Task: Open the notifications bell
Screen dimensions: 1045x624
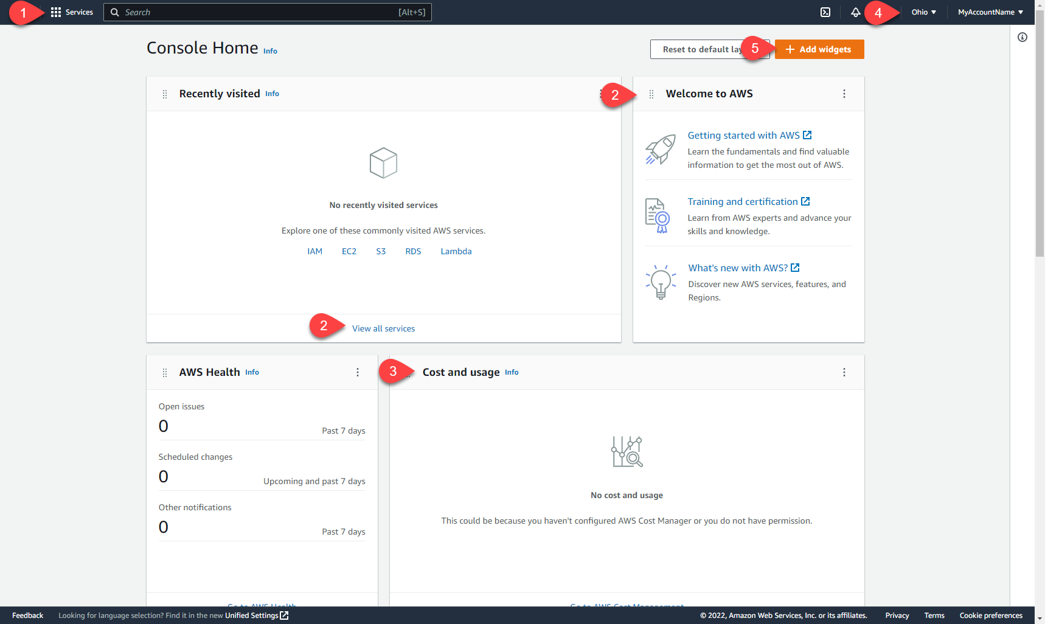Action: [855, 12]
